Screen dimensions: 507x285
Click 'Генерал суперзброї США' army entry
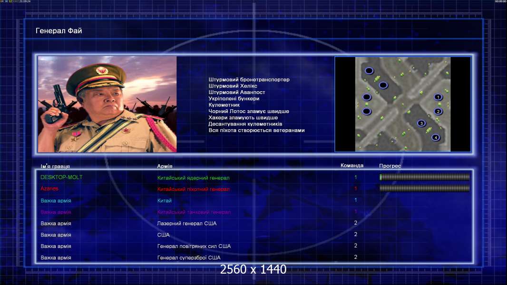pyautogui.click(x=189, y=257)
